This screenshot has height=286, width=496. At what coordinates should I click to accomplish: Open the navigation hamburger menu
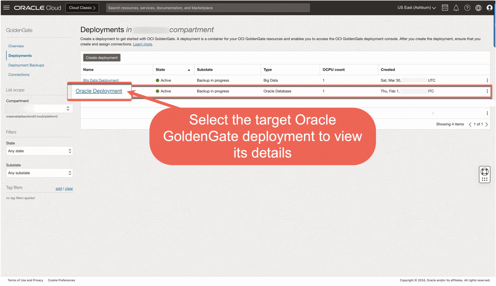click(6, 7)
